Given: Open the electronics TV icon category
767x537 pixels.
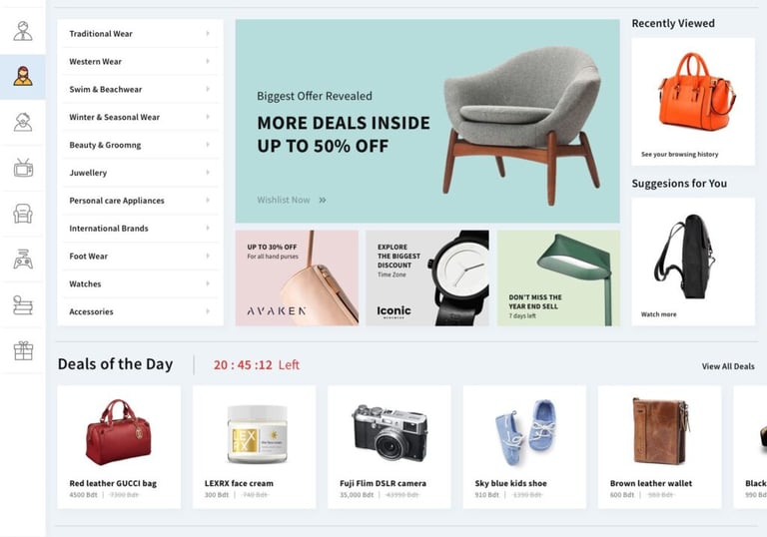Looking at the screenshot, I should (23, 168).
